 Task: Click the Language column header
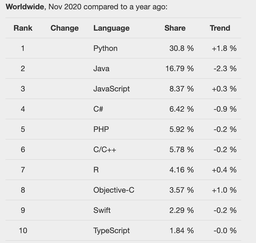coord(111,28)
